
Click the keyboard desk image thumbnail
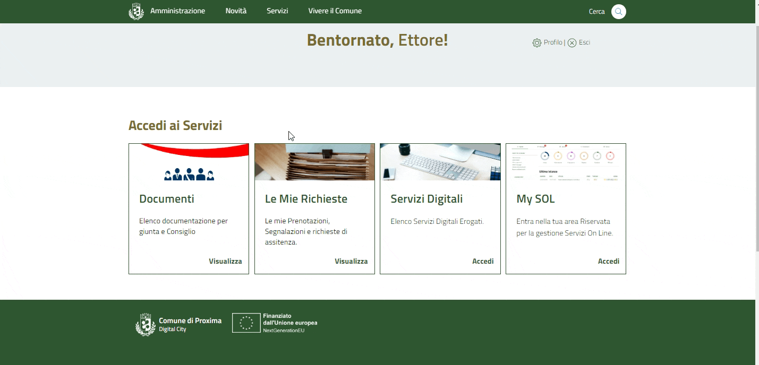click(x=440, y=162)
